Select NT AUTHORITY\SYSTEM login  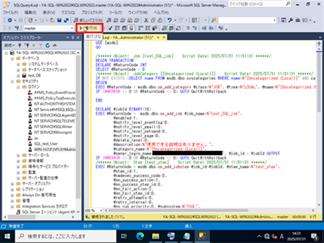[55, 104]
